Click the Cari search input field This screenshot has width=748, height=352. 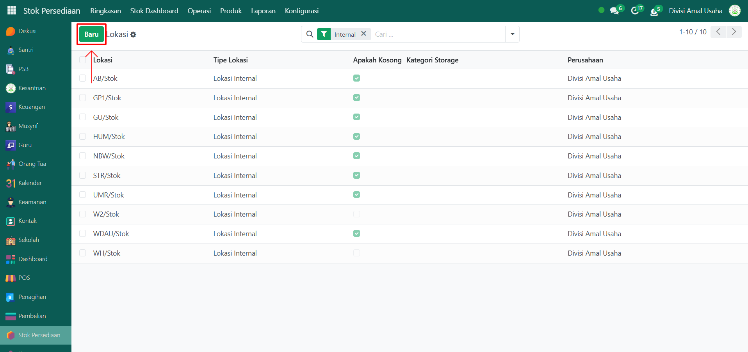point(437,34)
